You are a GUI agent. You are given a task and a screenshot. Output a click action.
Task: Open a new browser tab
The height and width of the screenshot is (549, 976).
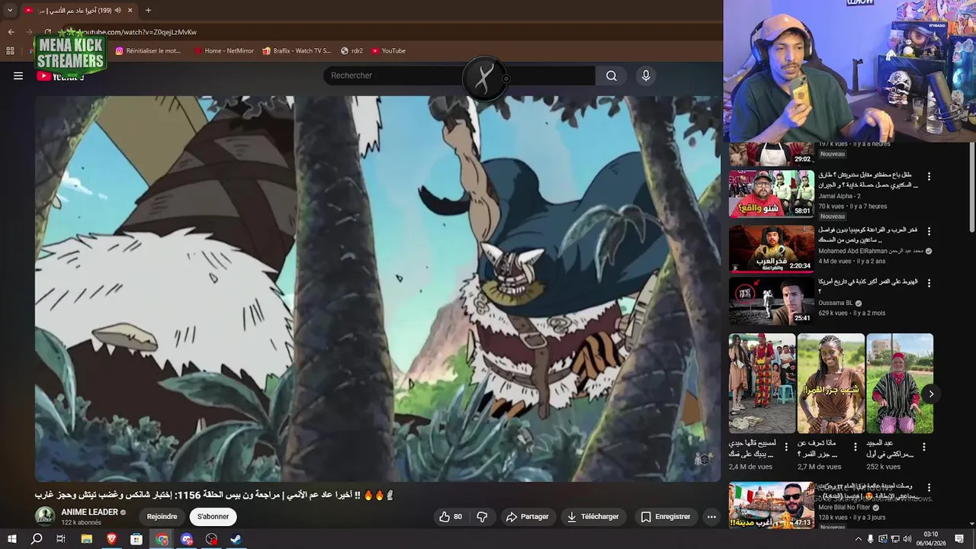point(148,10)
